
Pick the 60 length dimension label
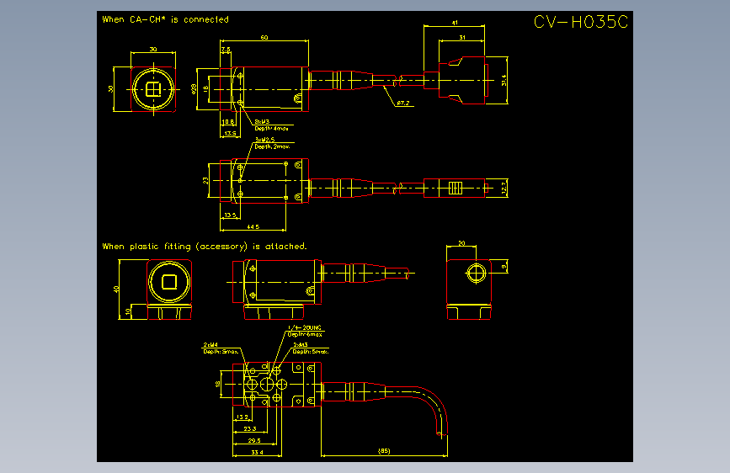tap(264, 37)
